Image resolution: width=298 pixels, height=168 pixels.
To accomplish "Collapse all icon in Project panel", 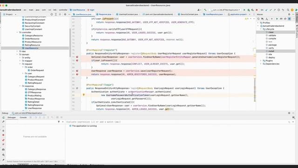I will click(x=60, y=14).
